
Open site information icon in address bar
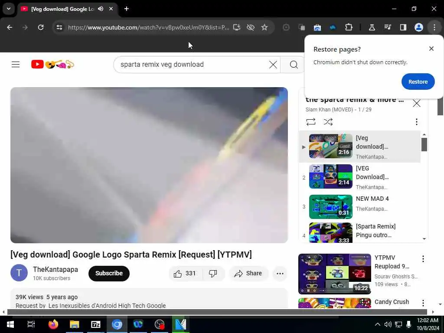click(x=59, y=27)
